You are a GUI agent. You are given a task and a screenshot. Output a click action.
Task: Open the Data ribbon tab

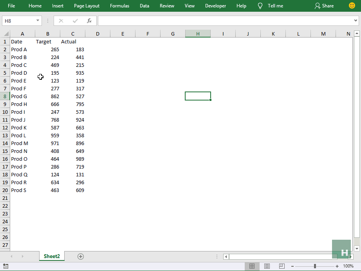pos(144,6)
